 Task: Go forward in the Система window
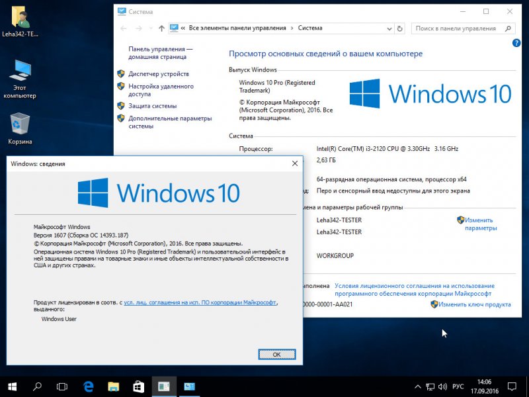pos(139,28)
